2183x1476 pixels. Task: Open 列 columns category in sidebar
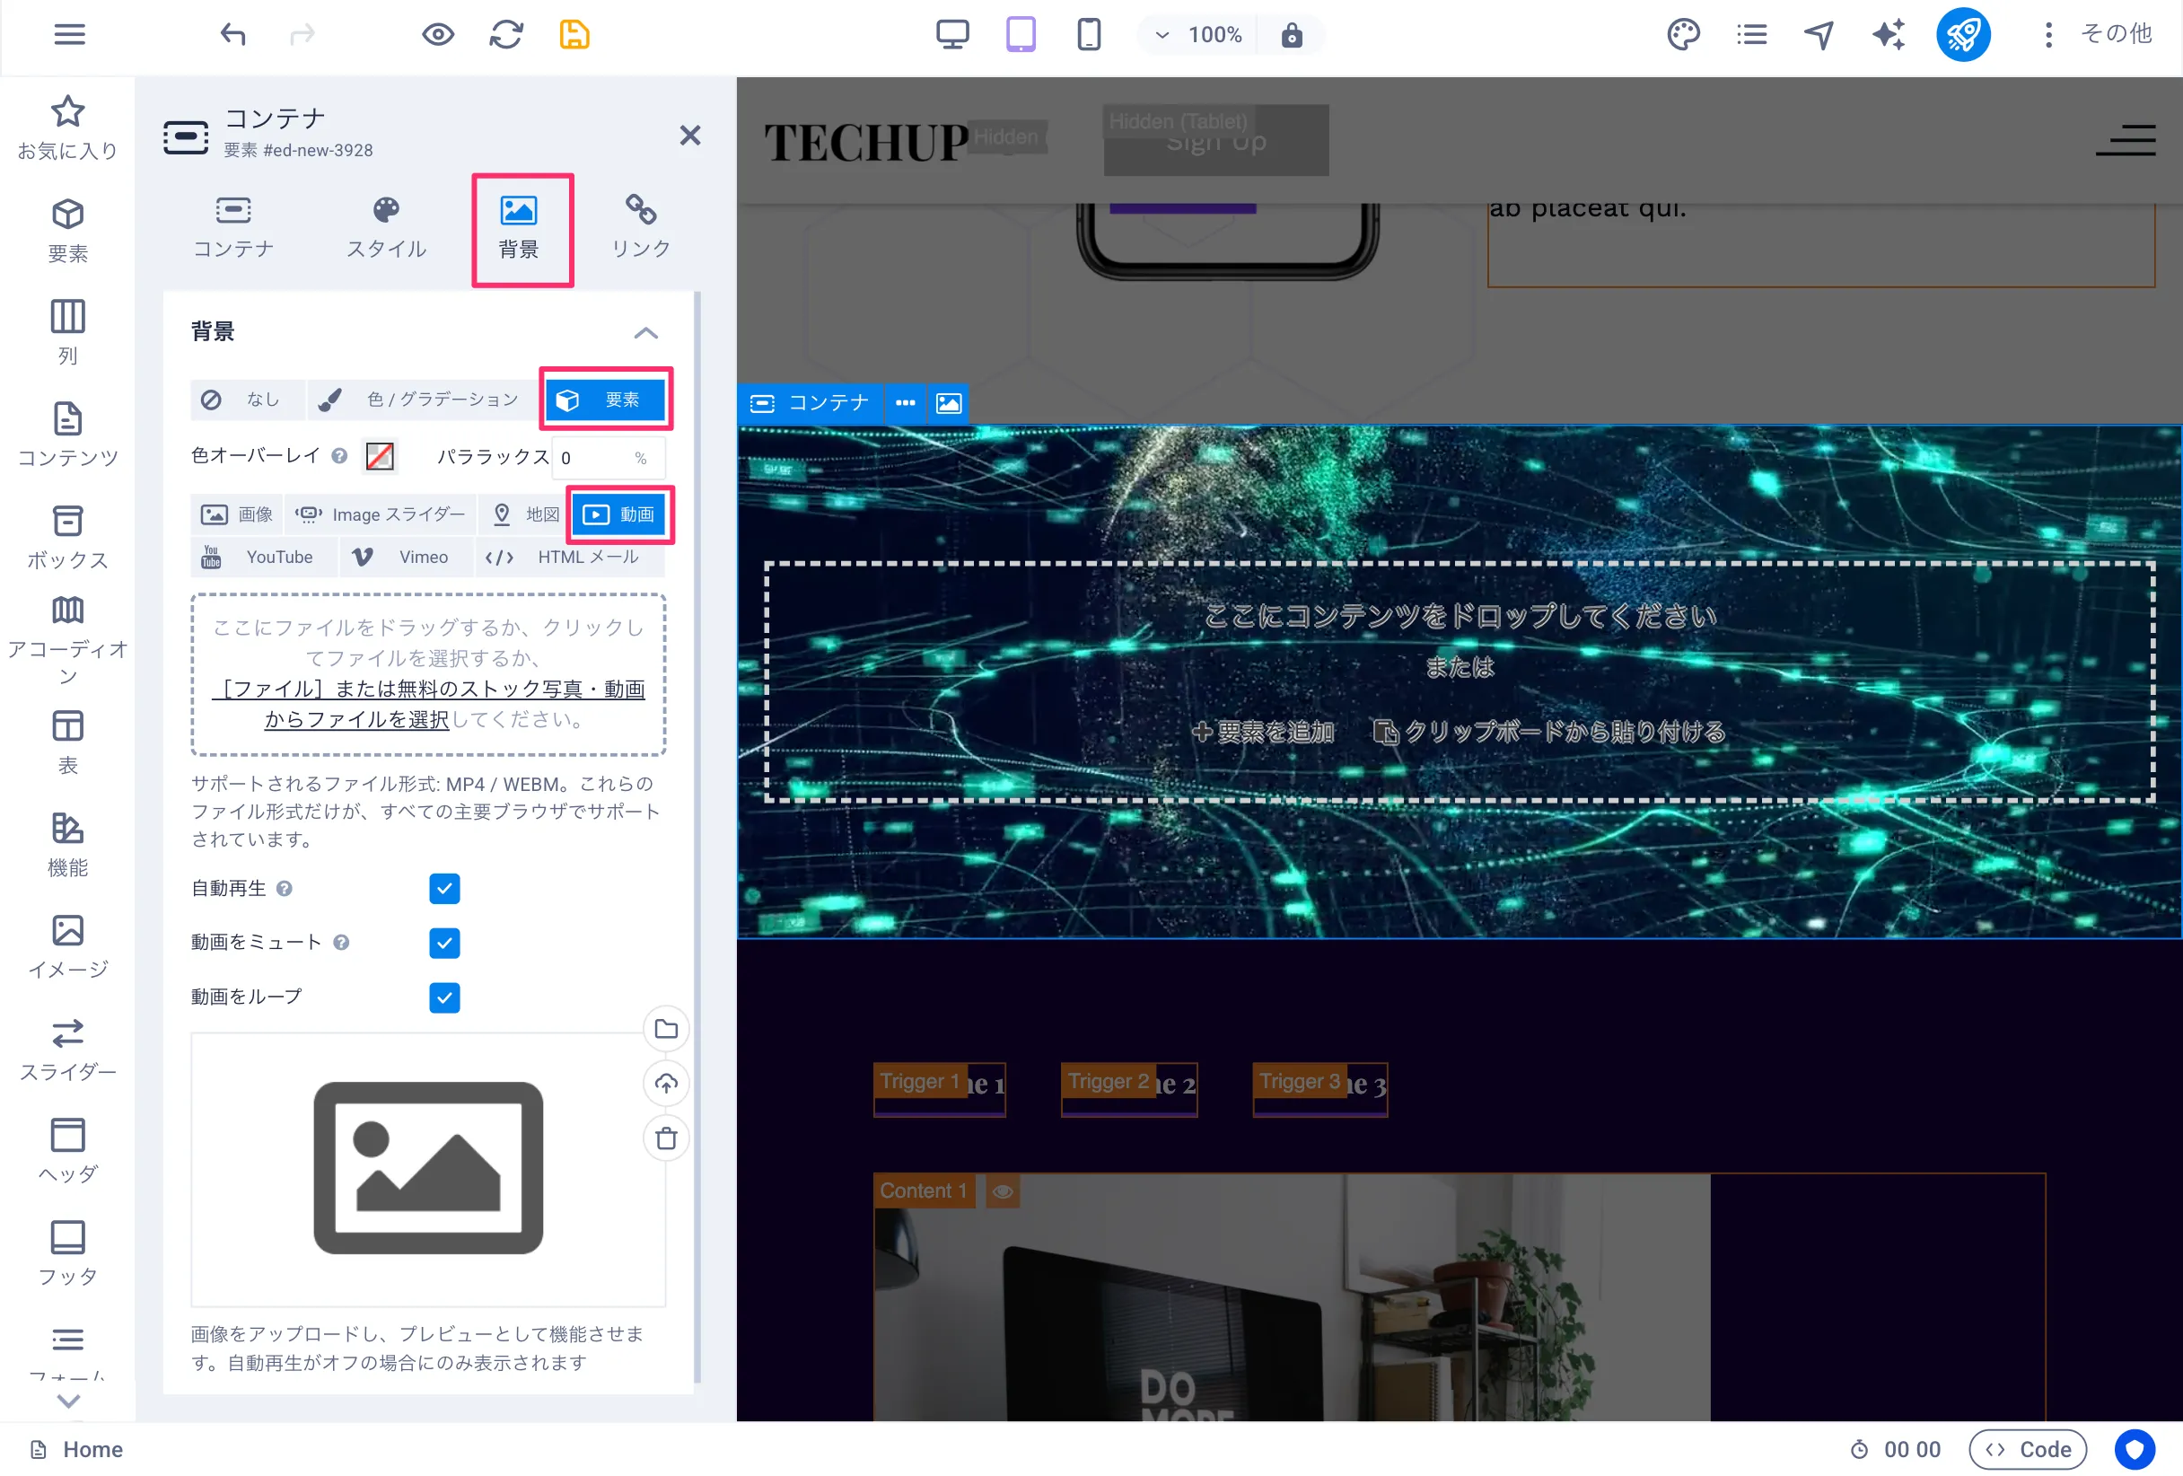point(67,331)
